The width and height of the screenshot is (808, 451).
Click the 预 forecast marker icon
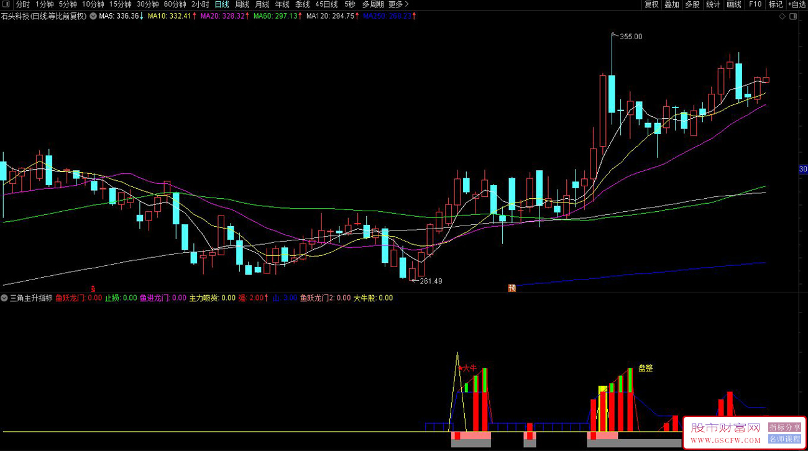(512, 288)
